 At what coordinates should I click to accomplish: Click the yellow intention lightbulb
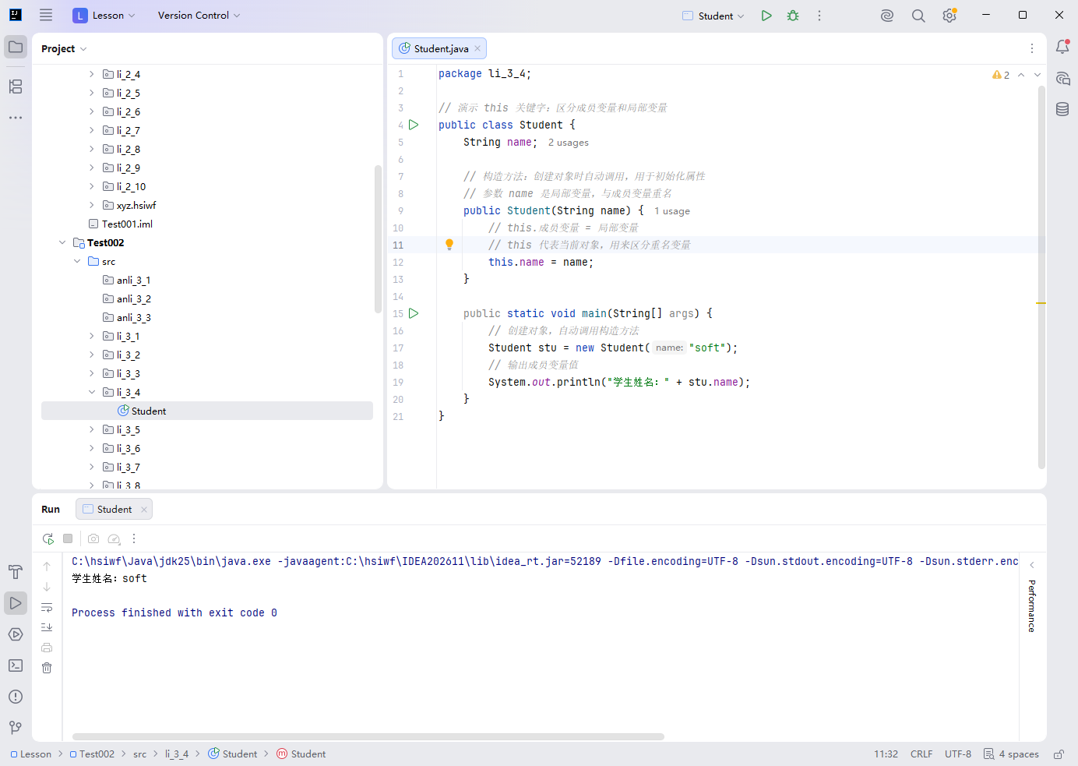[449, 245]
